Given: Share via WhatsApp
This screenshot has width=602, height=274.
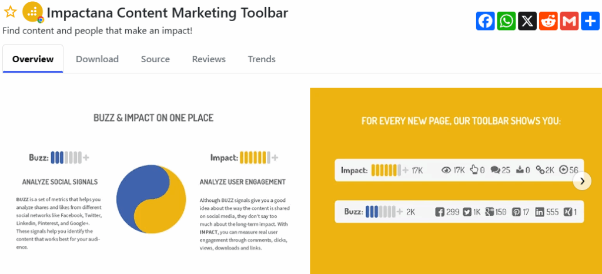Looking at the screenshot, I should pos(506,21).
